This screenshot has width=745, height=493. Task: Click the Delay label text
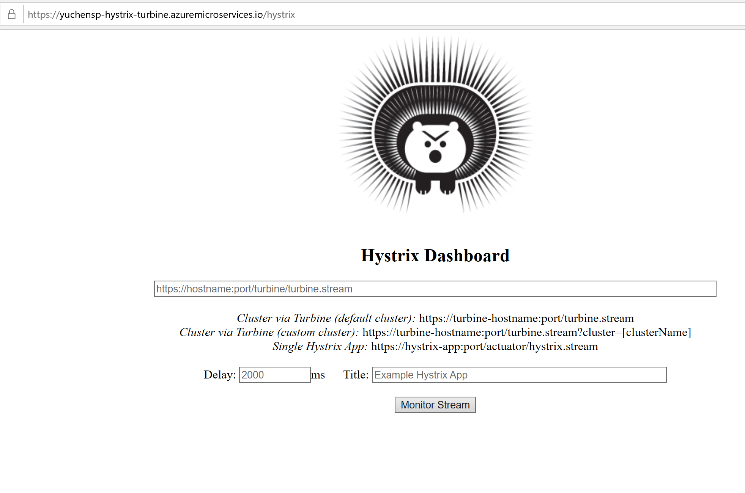(x=219, y=375)
